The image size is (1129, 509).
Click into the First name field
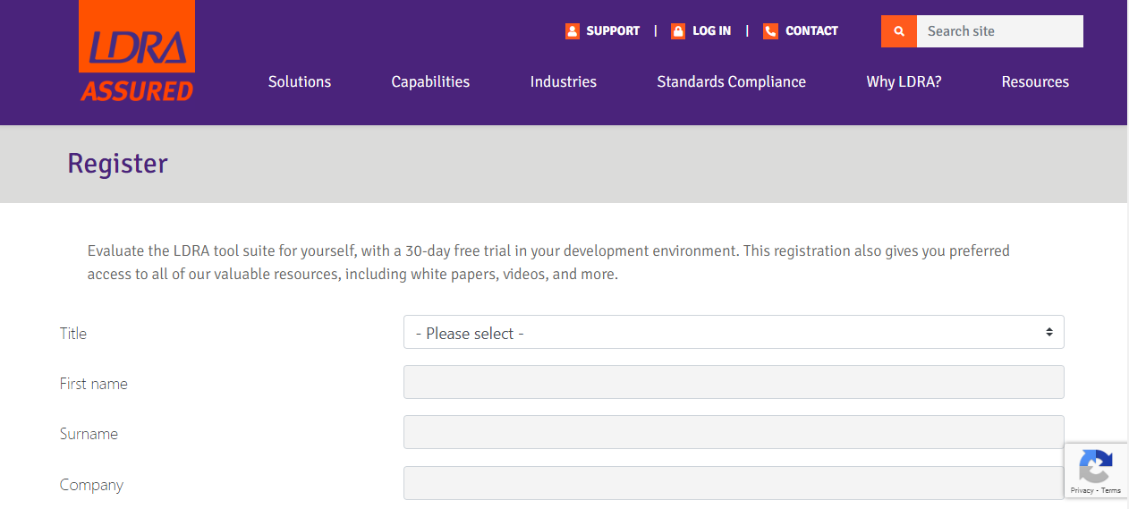733,382
